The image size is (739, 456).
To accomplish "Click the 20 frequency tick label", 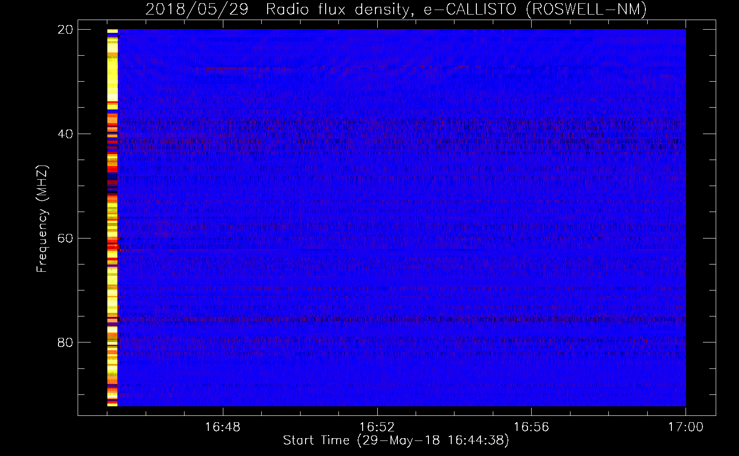I will (x=65, y=30).
